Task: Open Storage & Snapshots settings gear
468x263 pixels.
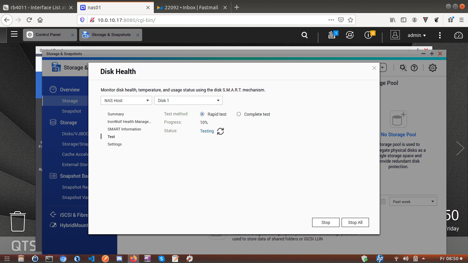Action: [x=433, y=68]
